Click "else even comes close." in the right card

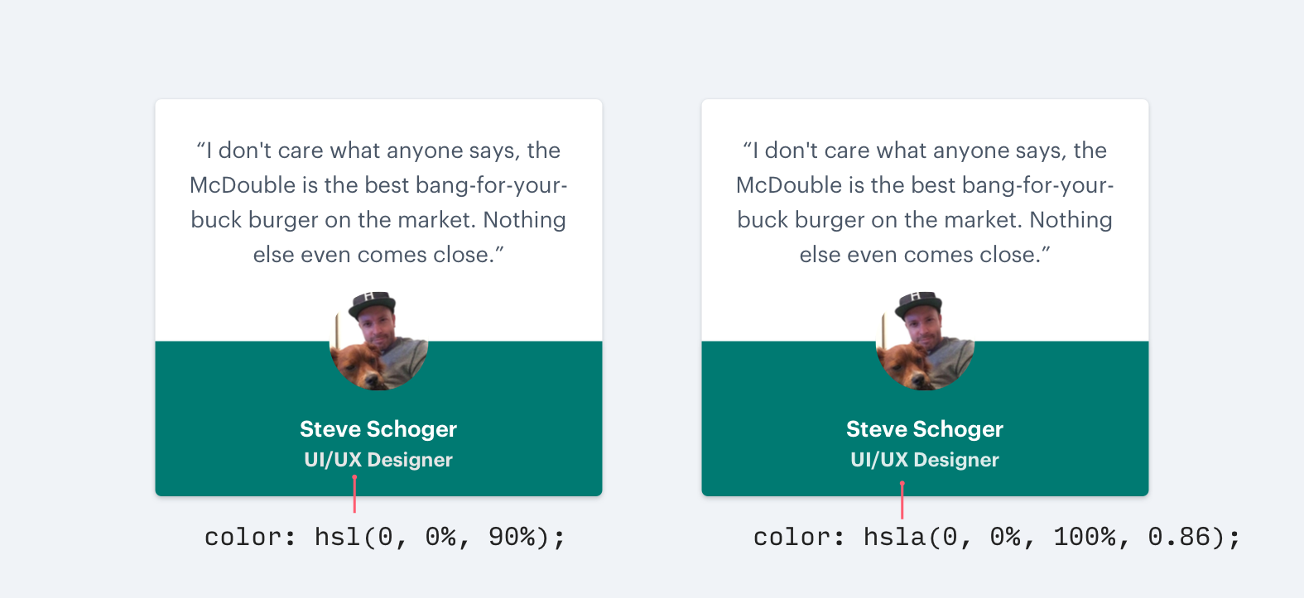tap(925, 255)
